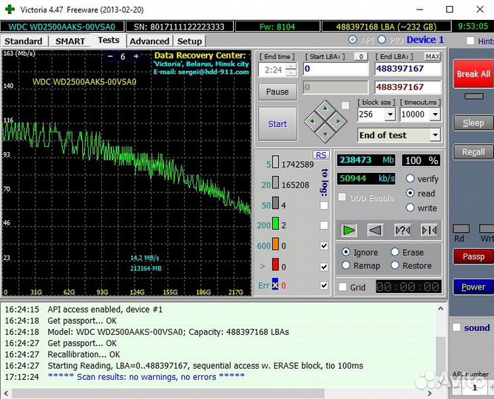Select the verify radio button
494x399 pixels.
click(410, 179)
